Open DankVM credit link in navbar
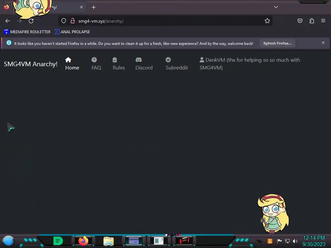This screenshot has width=331, height=248. (x=250, y=64)
